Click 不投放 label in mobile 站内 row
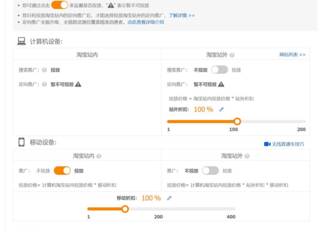 pyautogui.click(x=43, y=171)
